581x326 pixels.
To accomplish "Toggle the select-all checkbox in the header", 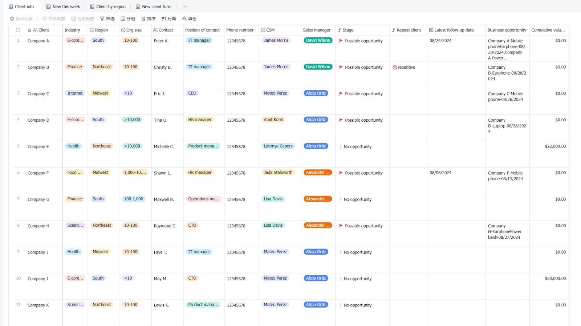I will pos(18,30).
